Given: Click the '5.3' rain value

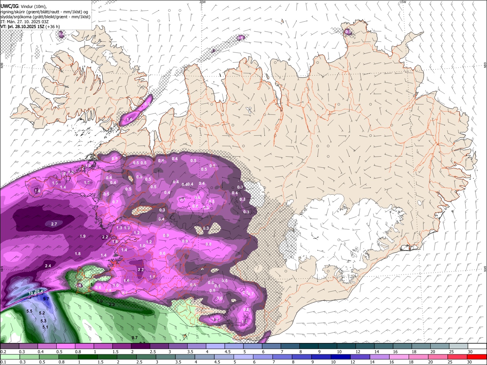Looking at the screenshot, I should tap(43, 321).
